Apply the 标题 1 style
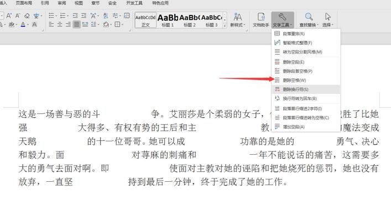 168,20
